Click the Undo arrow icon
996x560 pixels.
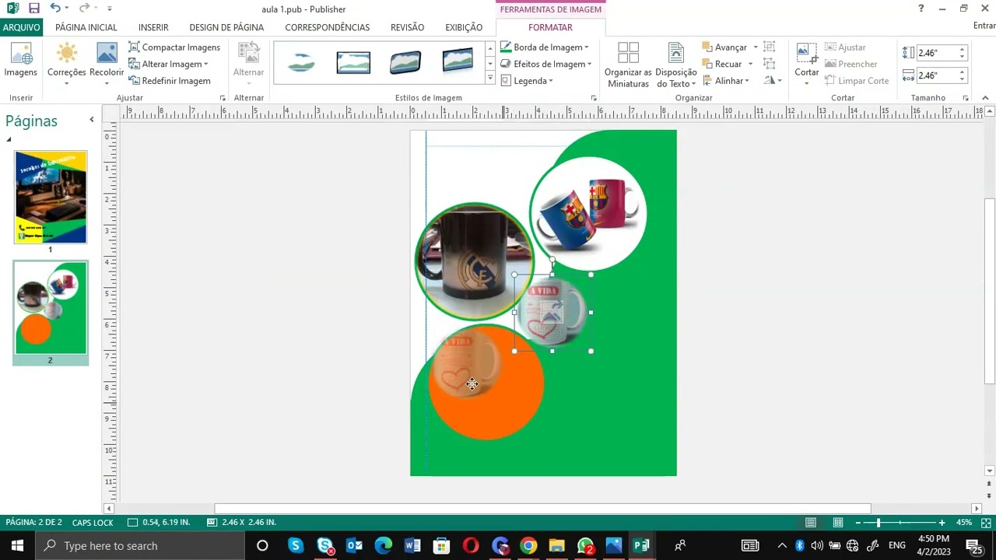55,9
